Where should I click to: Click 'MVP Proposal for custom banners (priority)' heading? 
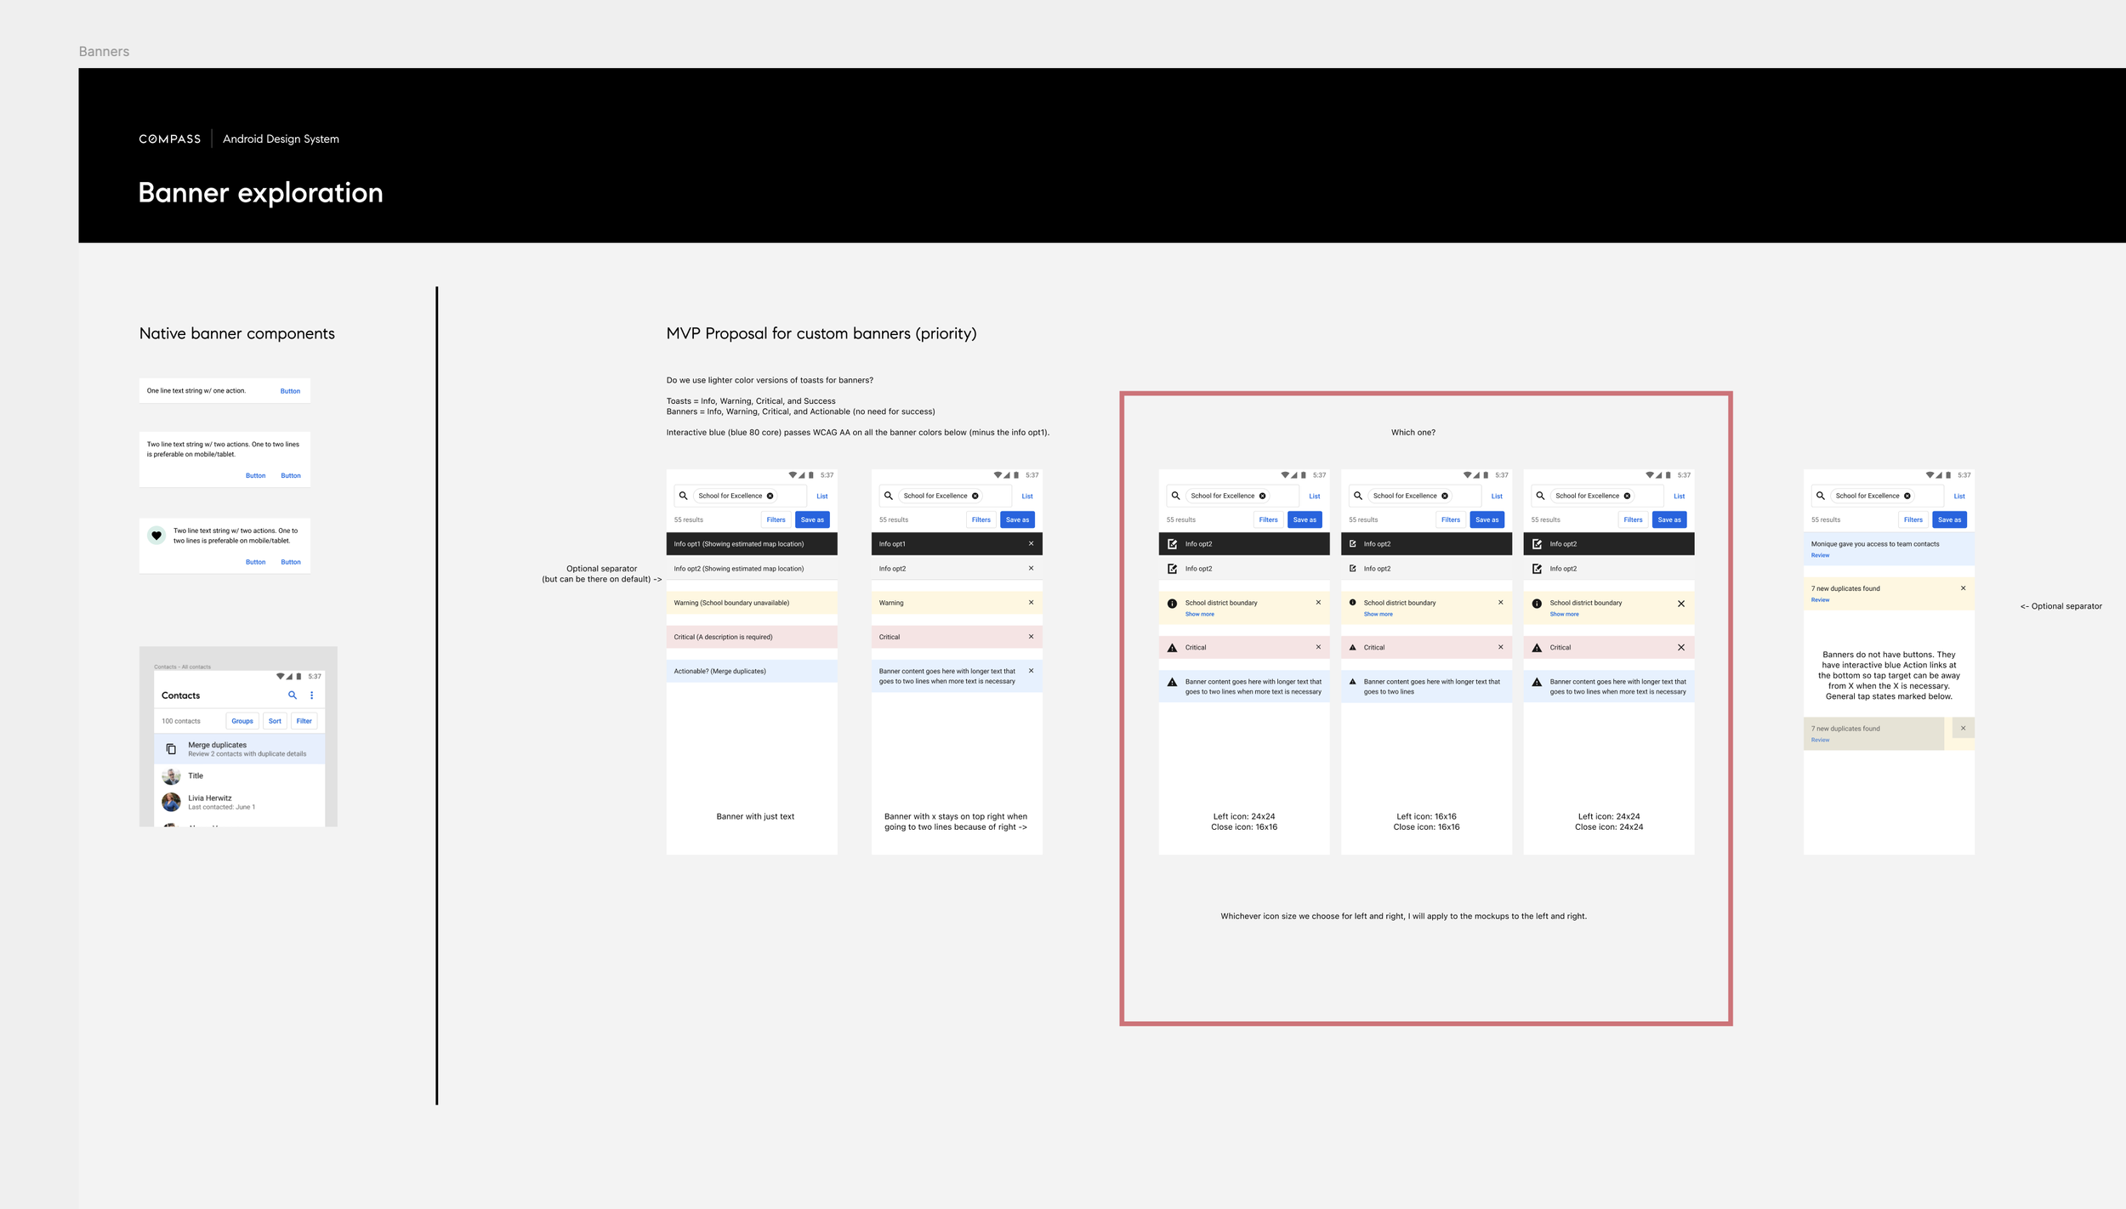[821, 333]
